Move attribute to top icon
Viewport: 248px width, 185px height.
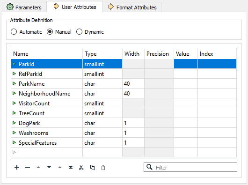click(60, 167)
